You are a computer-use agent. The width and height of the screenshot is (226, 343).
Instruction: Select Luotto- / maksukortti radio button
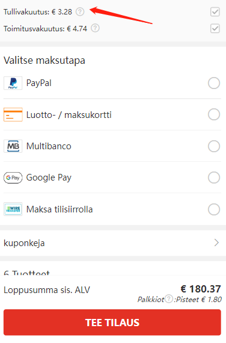coord(214,114)
